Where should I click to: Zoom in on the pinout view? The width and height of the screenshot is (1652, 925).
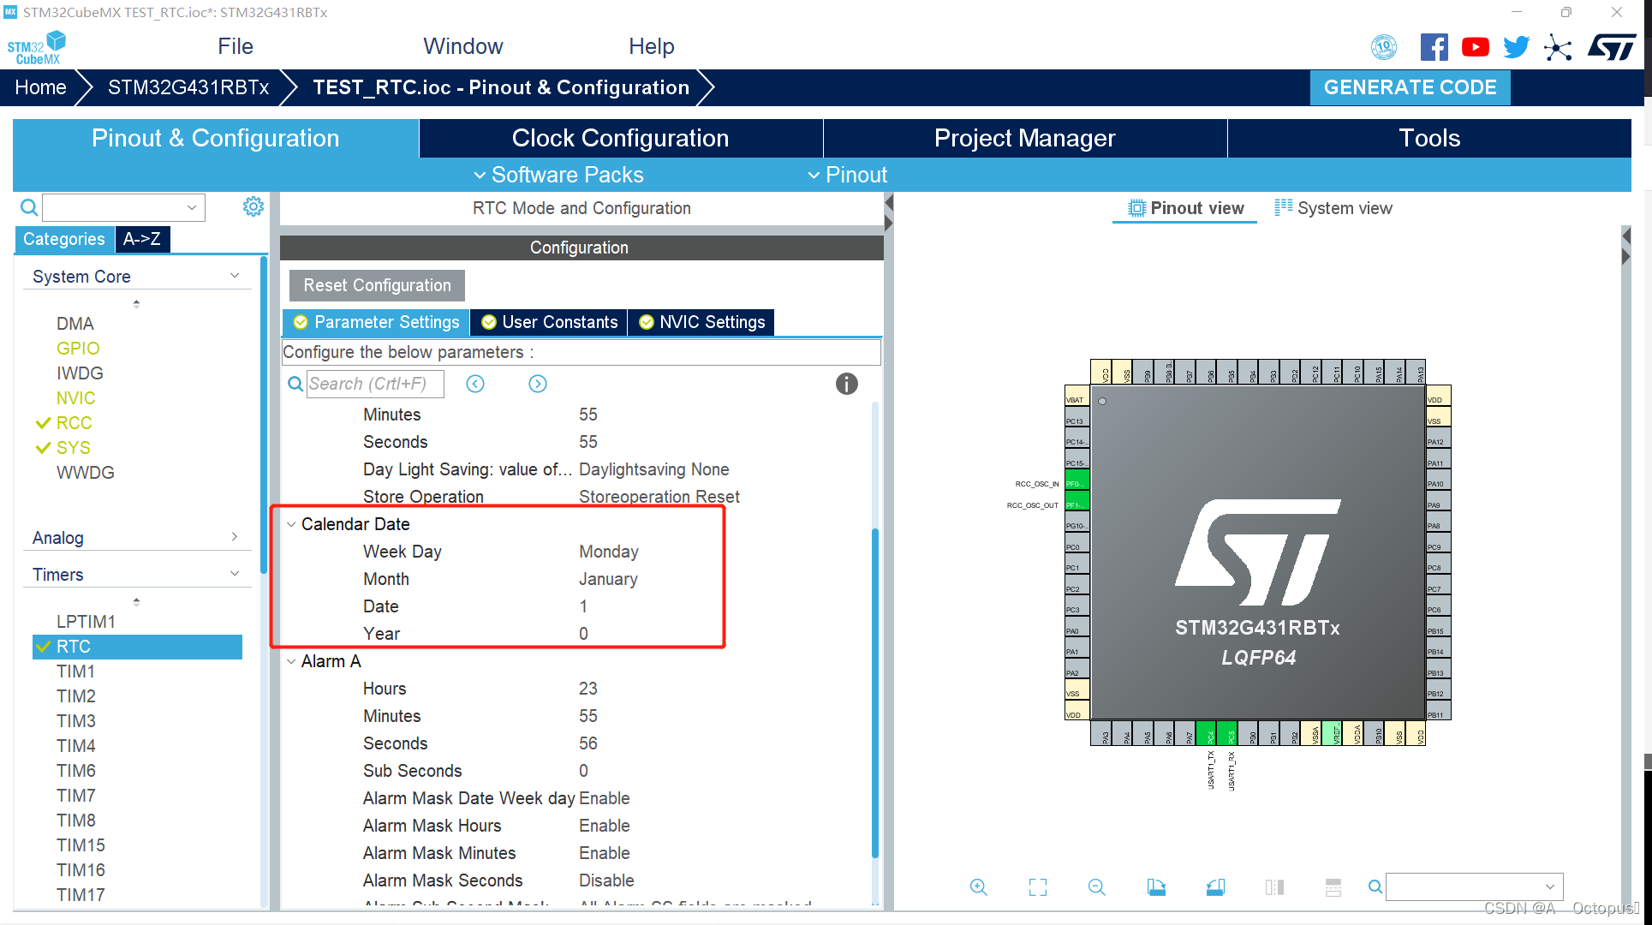[x=979, y=887]
